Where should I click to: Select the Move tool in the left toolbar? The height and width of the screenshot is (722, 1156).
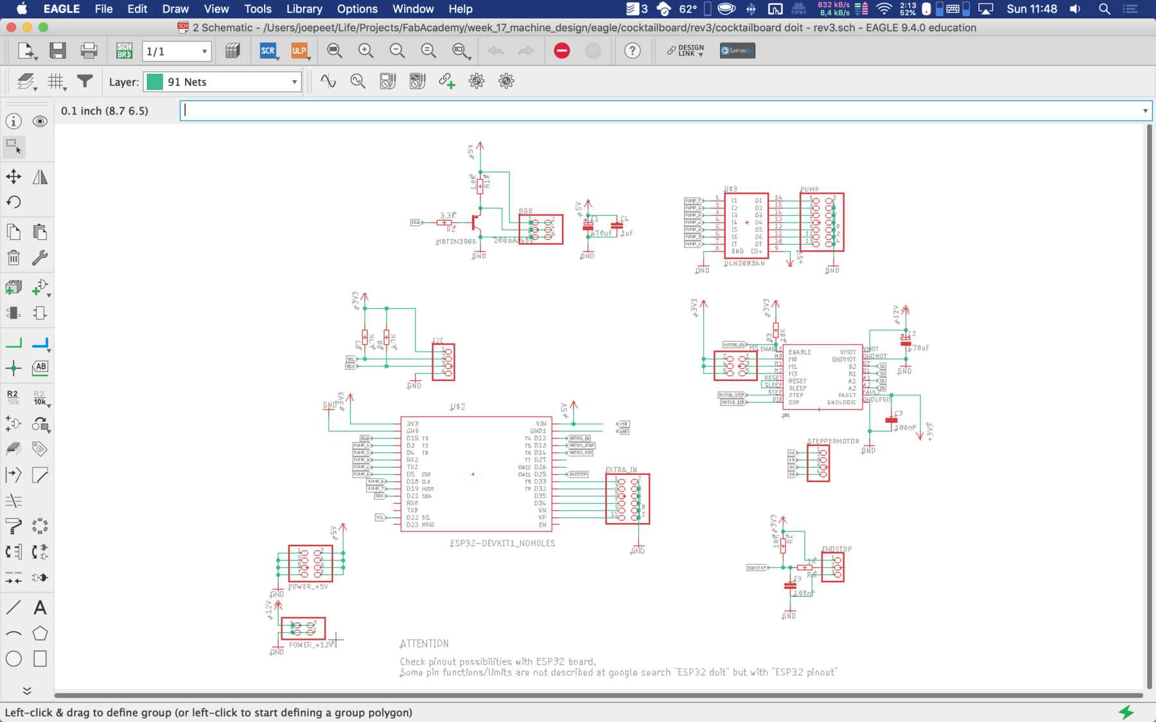click(13, 176)
